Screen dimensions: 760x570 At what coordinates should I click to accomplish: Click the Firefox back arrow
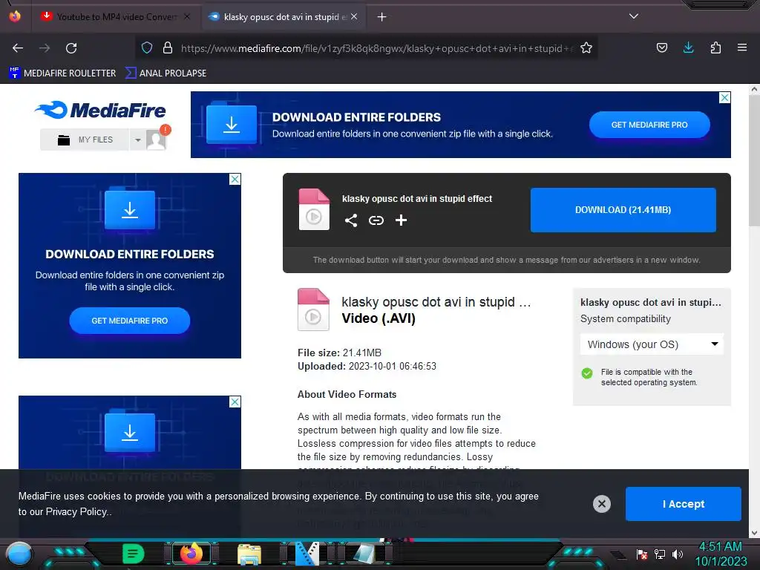coord(18,48)
